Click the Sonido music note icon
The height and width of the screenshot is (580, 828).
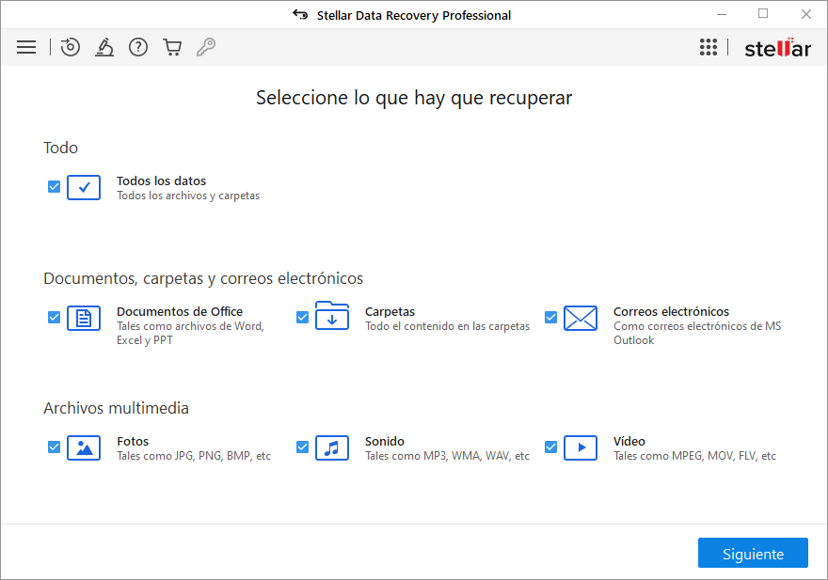(x=332, y=447)
